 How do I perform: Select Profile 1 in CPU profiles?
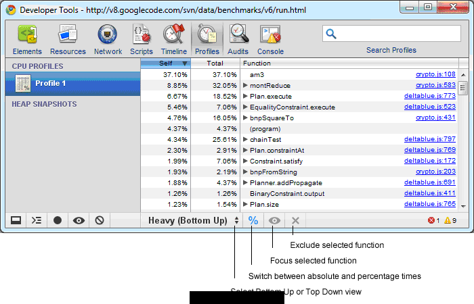(72, 84)
